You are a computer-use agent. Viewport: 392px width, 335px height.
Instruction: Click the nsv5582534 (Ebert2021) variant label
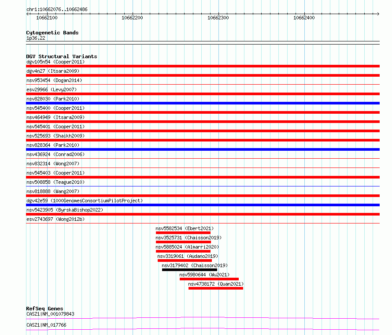coord(184,228)
